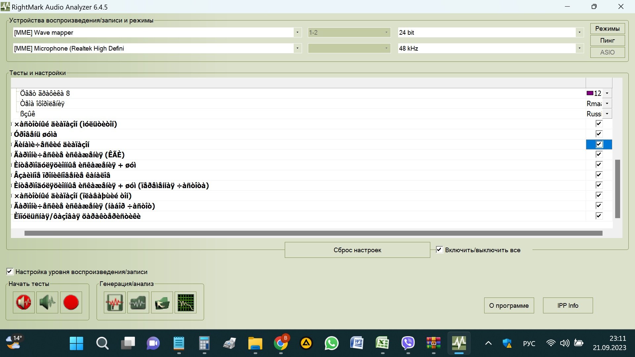Click the green waveform analyze file icon
The height and width of the screenshot is (357, 635).
pyautogui.click(x=138, y=302)
